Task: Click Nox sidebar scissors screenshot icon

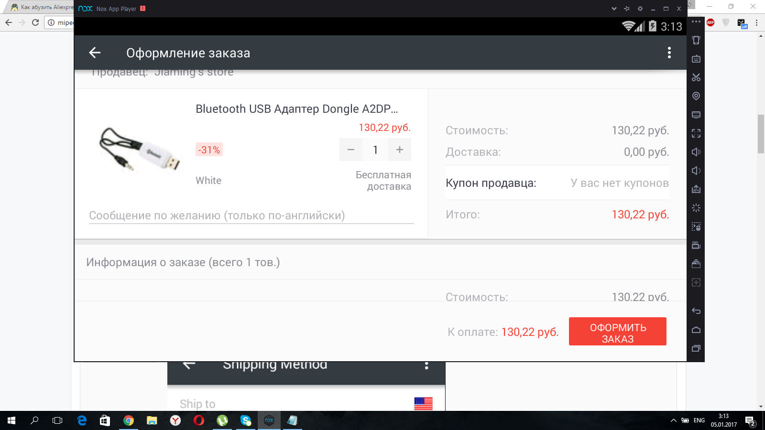Action: coord(696,77)
